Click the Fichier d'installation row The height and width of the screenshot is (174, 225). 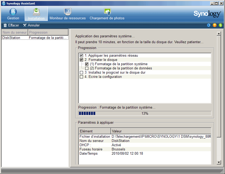pyautogui.click(x=145, y=136)
